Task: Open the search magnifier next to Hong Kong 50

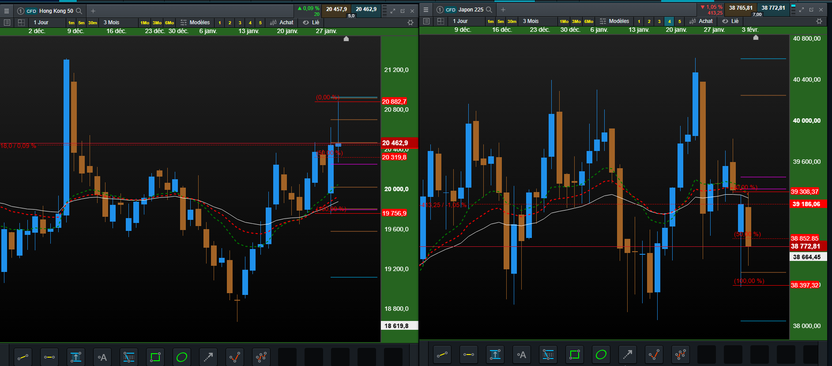Action: pyautogui.click(x=79, y=11)
